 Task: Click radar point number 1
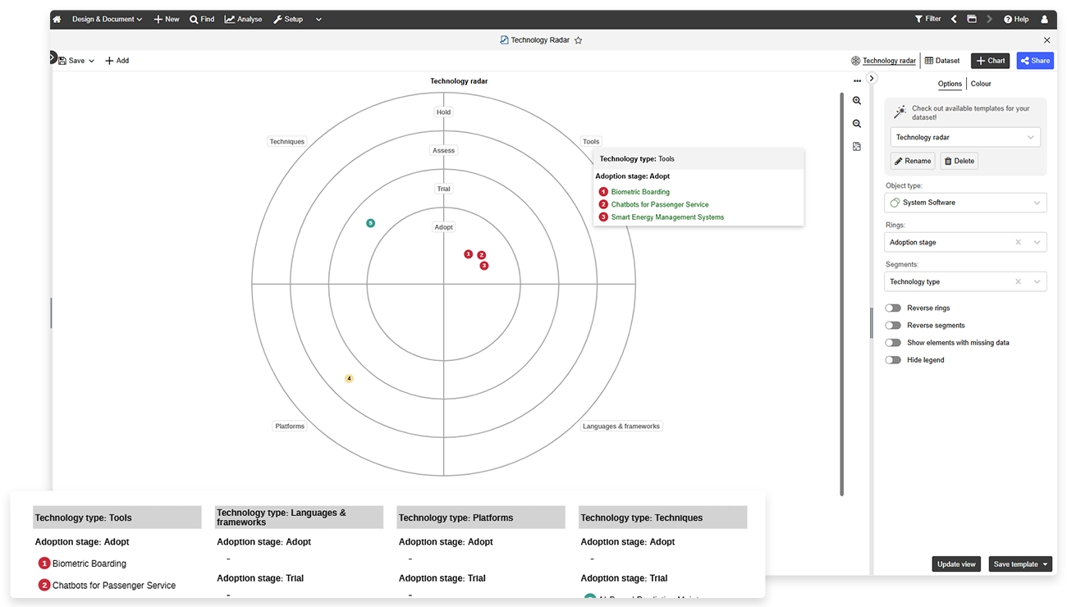[x=469, y=254]
